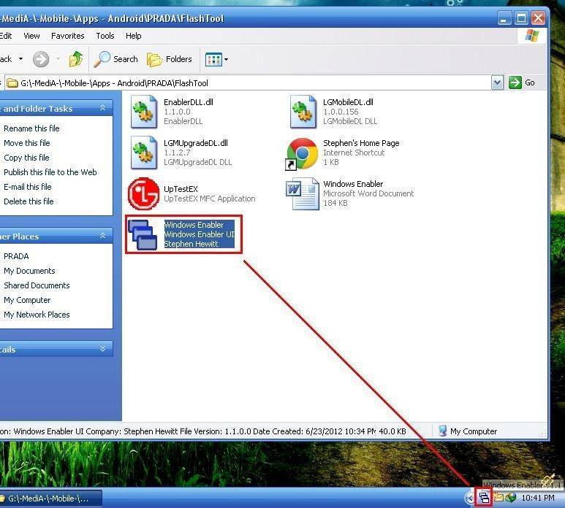565x508 pixels.
Task: Click Delete this file
Action: [29, 201]
